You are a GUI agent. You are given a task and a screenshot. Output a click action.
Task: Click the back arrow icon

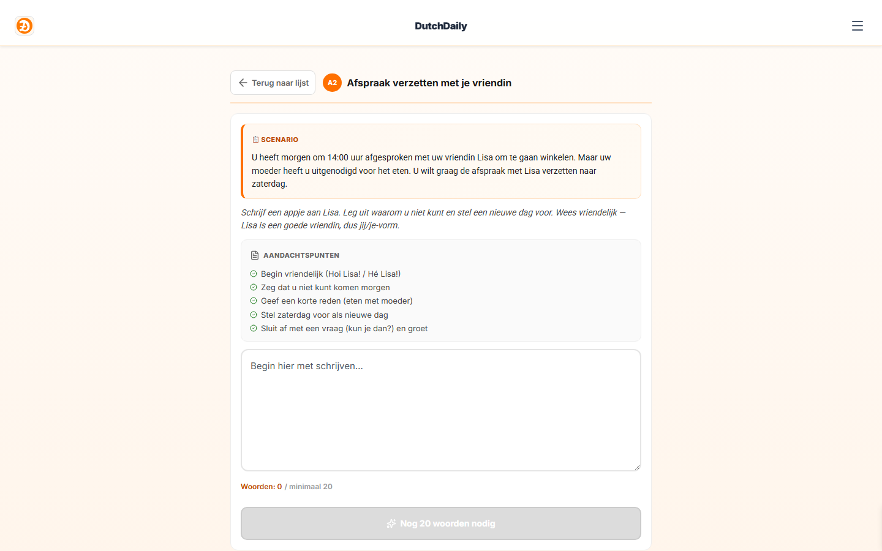pos(243,83)
